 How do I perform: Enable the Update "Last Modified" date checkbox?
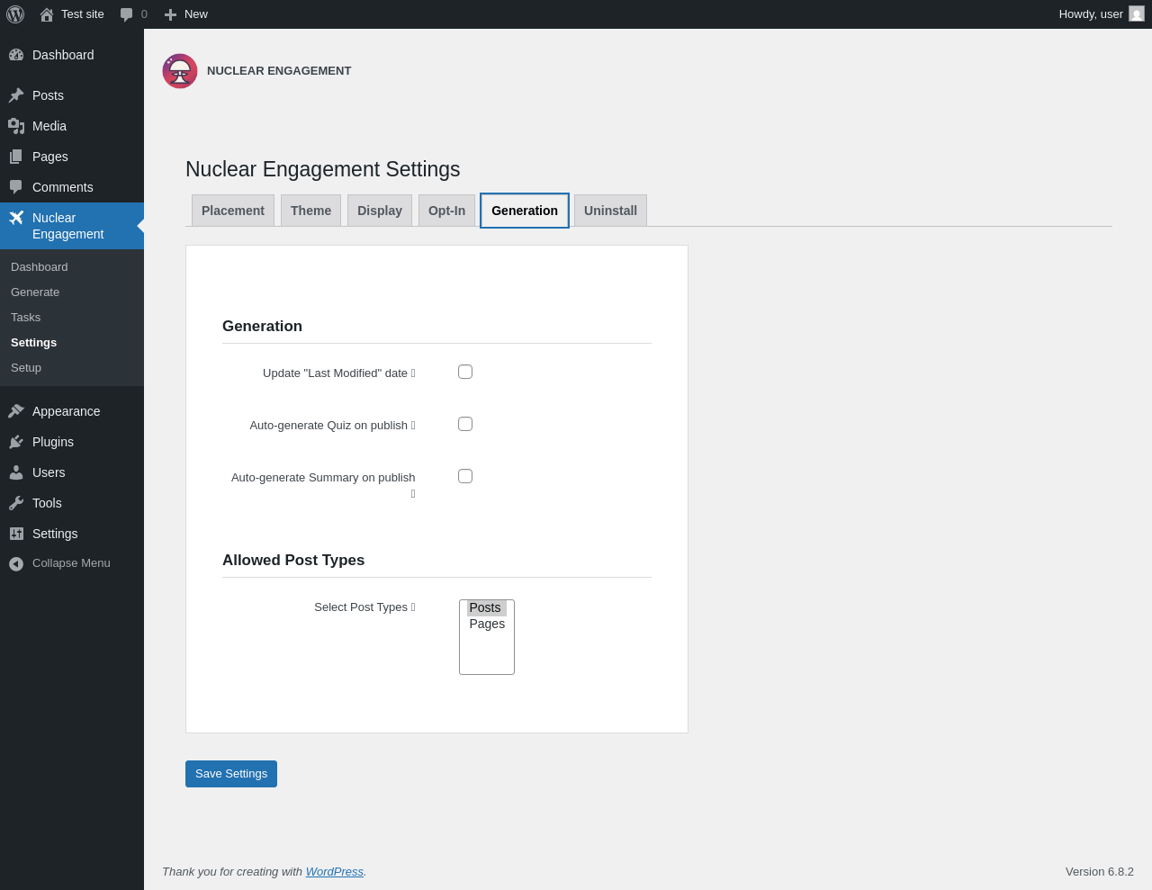(x=465, y=372)
